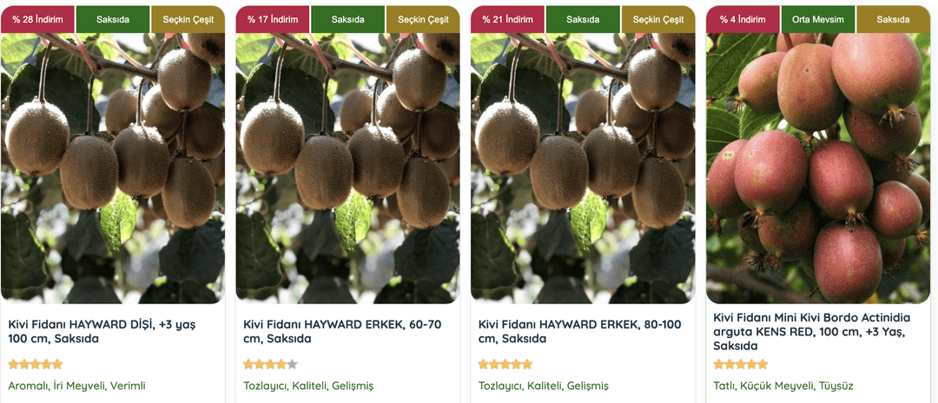Click the four-star rating of Hayward Erkek 60-70
The image size is (938, 403).
pos(270,364)
